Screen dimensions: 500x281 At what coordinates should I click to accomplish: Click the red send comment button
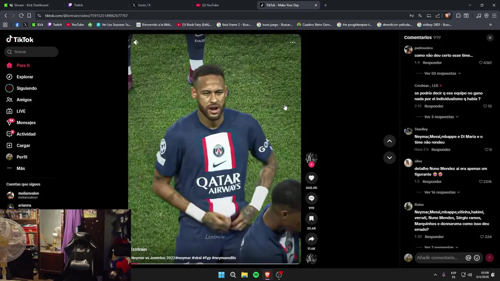(489, 258)
